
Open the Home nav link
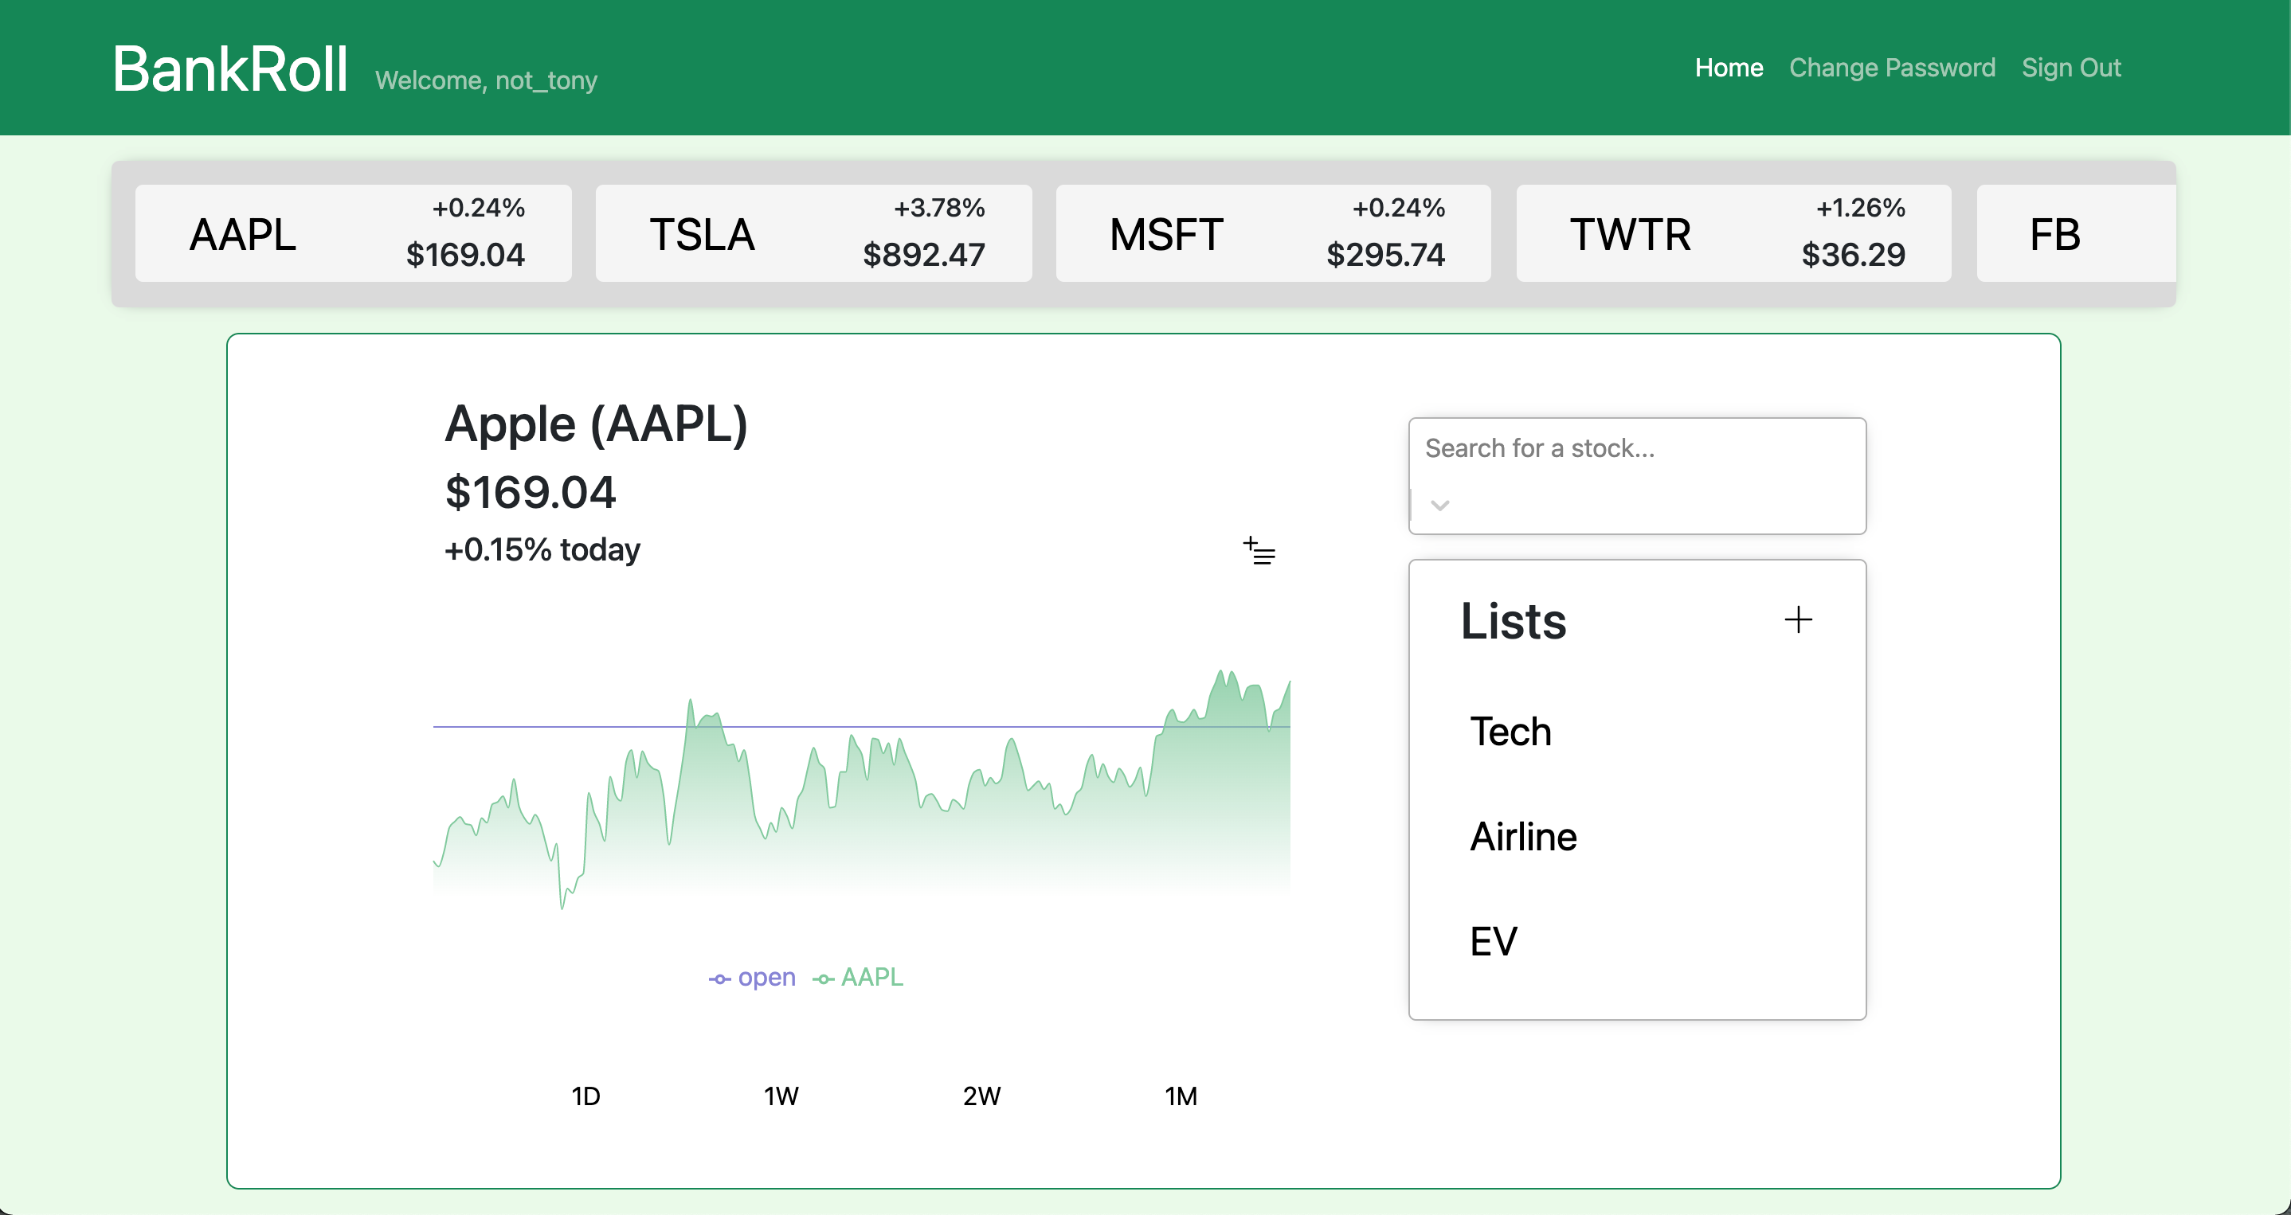(1728, 68)
